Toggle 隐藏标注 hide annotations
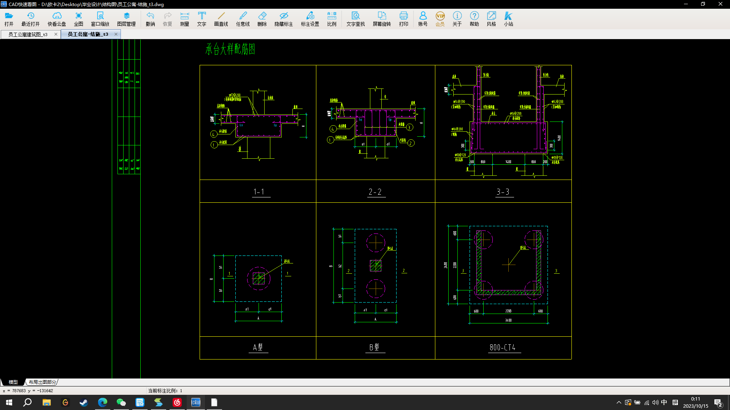The width and height of the screenshot is (730, 410). tap(284, 19)
